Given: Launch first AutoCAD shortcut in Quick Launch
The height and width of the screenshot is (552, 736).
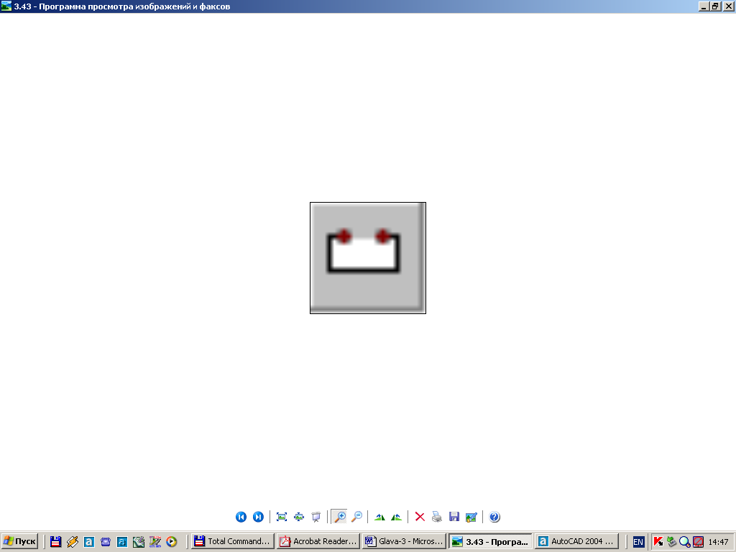Looking at the screenshot, I should point(88,542).
